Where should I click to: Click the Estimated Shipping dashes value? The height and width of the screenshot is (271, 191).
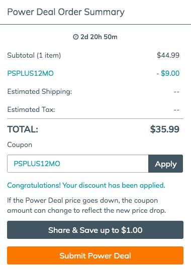(176, 92)
